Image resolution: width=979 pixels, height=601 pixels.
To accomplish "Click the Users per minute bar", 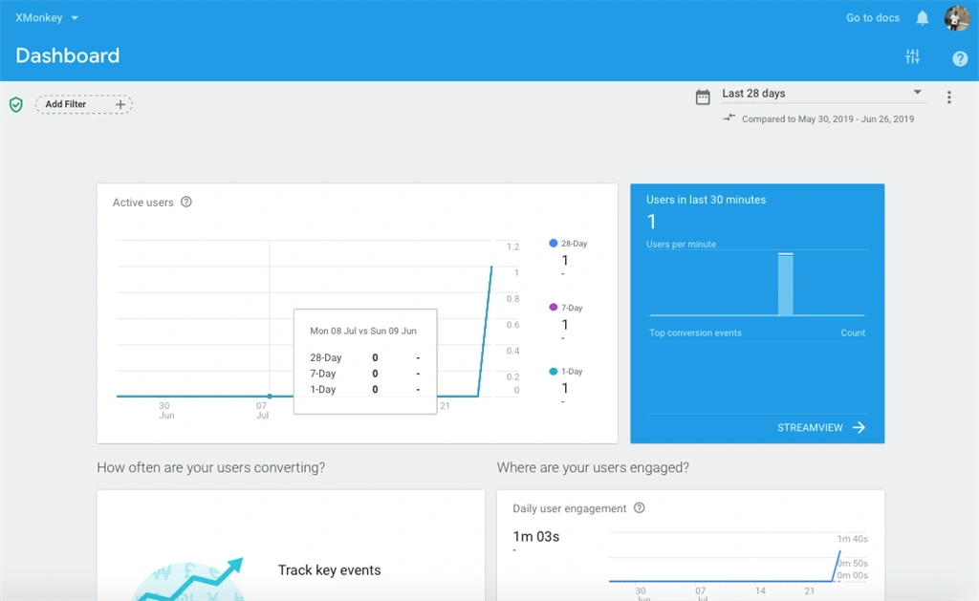I will (x=786, y=284).
